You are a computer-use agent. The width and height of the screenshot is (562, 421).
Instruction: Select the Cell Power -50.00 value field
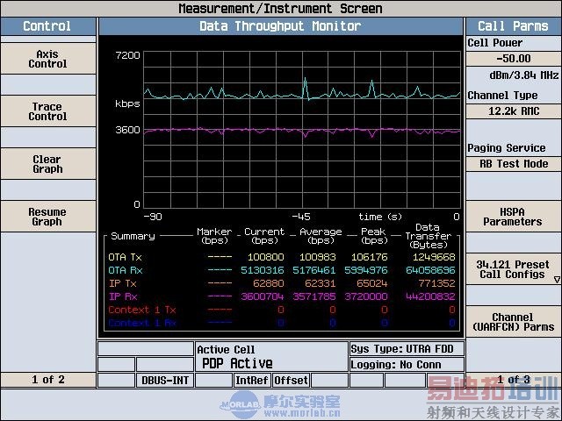tap(513, 59)
